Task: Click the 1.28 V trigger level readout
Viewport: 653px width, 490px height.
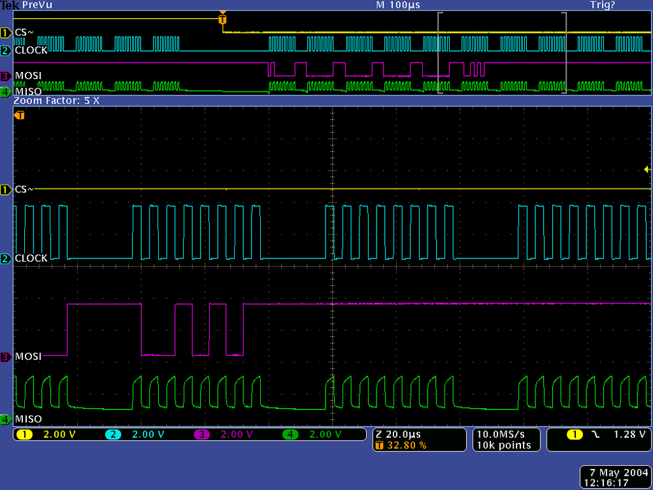Action: coord(629,434)
